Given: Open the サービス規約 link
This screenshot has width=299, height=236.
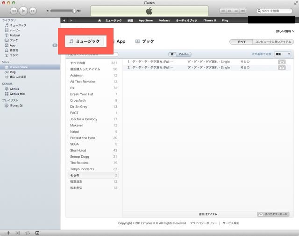Looking at the screenshot, I should click(231, 223).
